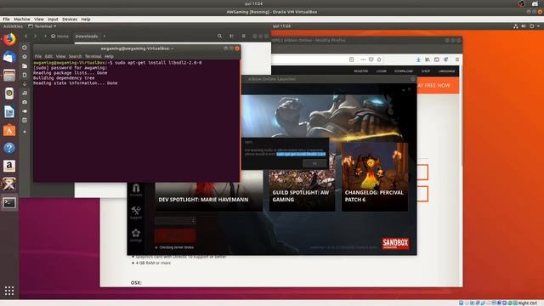
Task: Click Register link on Albion website
Action: pyautogui.click(x=360, y=71)
